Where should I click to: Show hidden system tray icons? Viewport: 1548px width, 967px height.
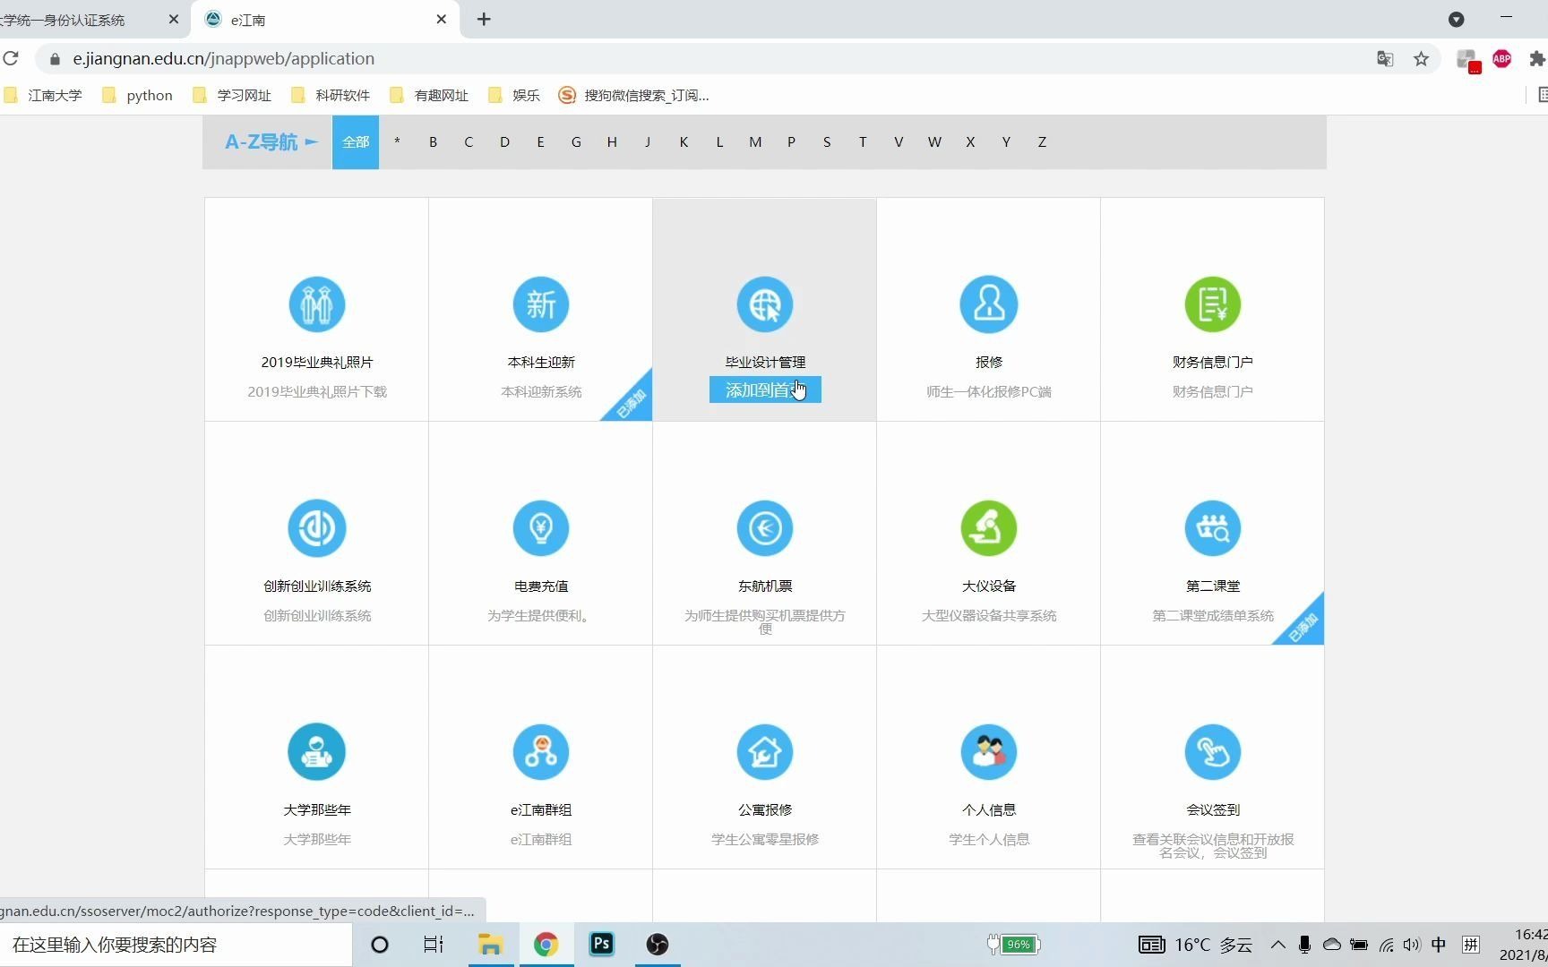click(x=1278, y=945)
